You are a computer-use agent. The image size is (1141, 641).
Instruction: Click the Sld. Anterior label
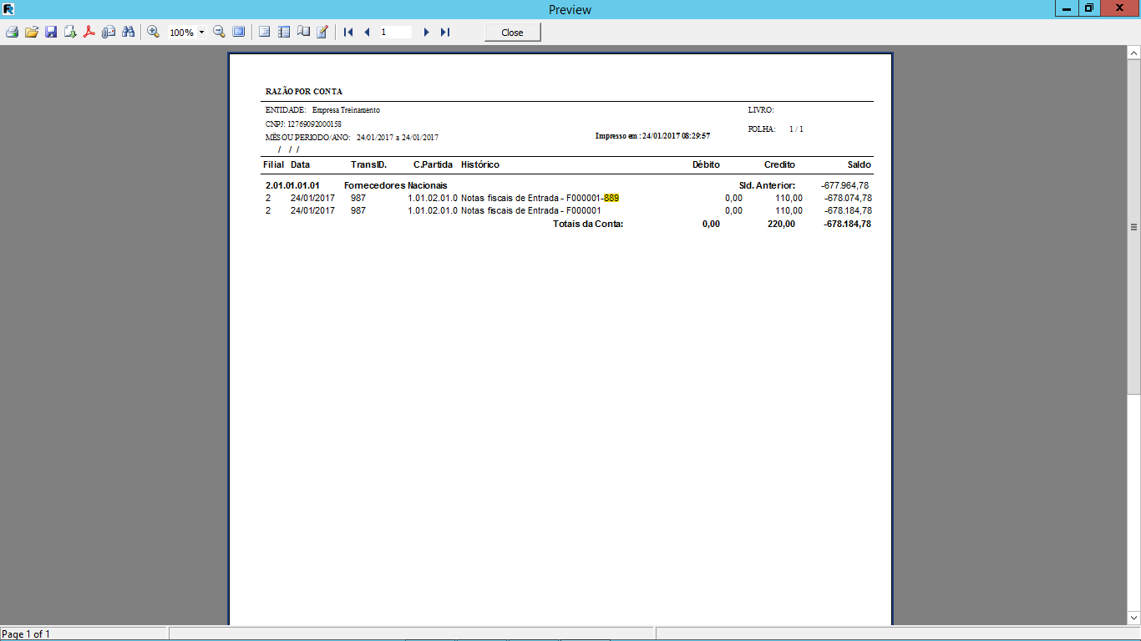click(767, 185)
